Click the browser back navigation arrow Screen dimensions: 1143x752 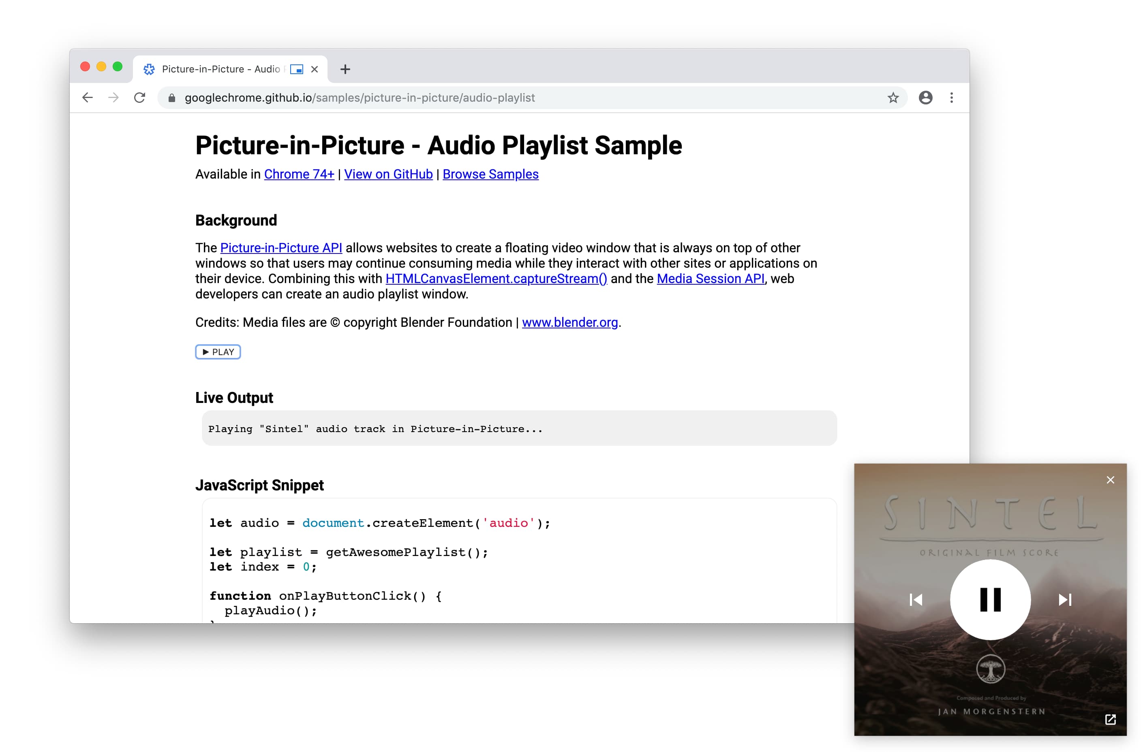point(88,98)
